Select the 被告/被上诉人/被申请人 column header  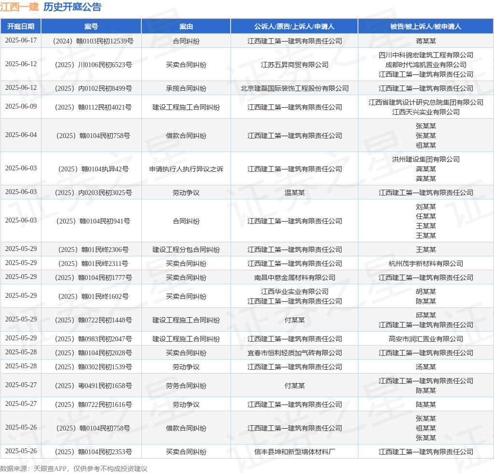tap(425, 27)
